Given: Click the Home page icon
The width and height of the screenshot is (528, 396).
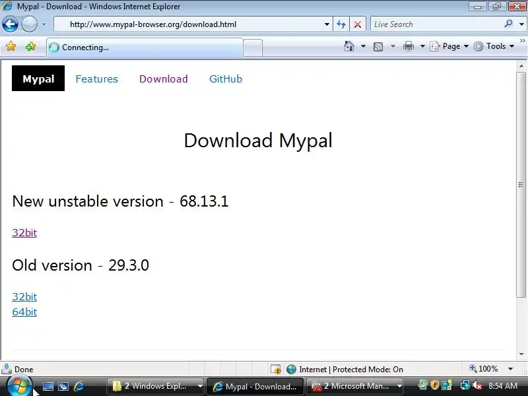Looking at the screenshot, I should [x=349, y=46].
